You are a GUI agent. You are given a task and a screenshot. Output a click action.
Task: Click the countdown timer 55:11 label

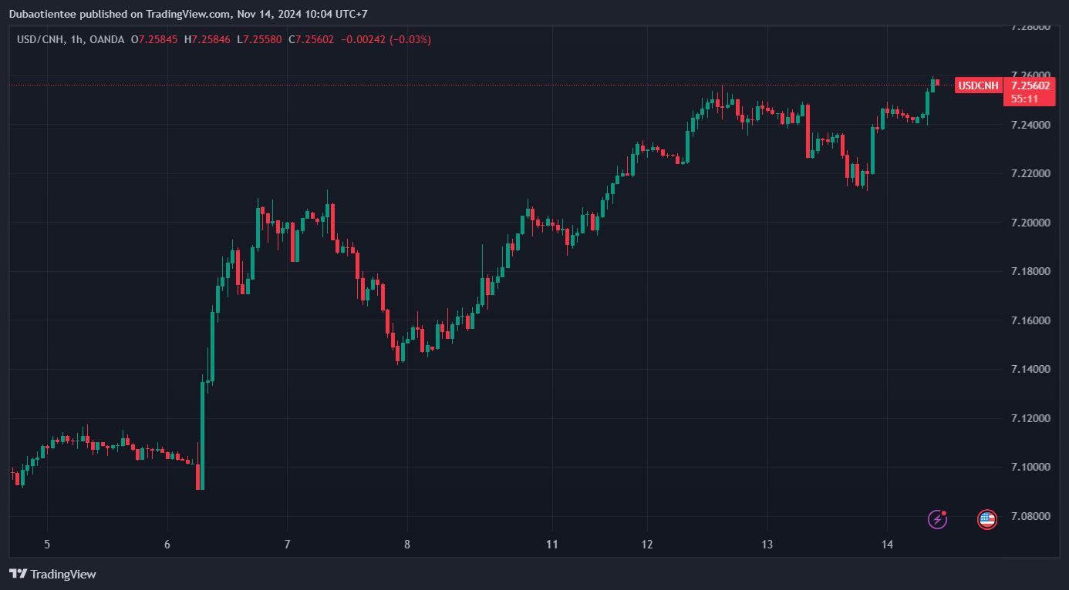(1024, 99)
